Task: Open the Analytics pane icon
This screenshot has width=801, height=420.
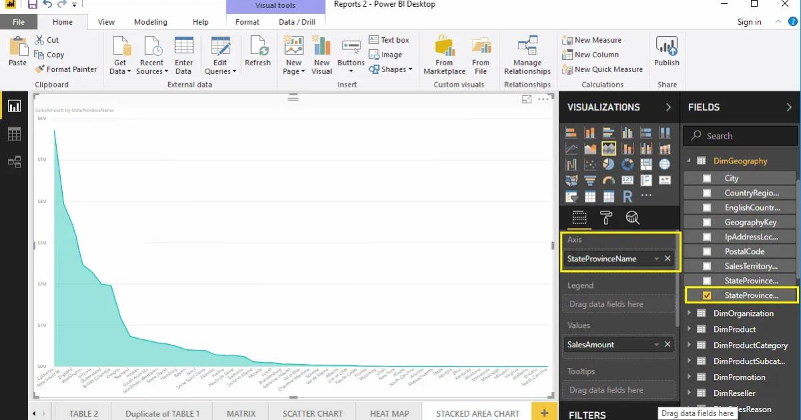Action: tap(633, 217)
